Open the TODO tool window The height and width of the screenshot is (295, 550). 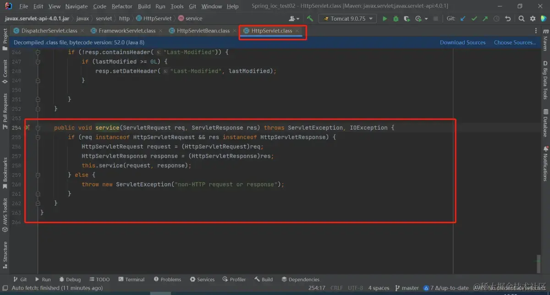click(x=99, y=279)
